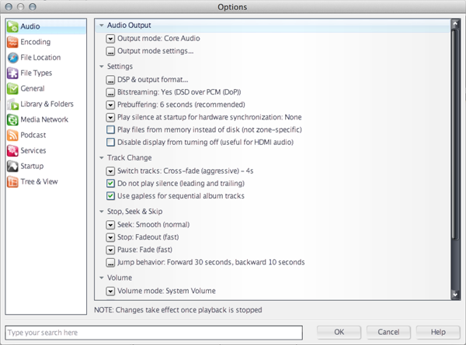This screenshot has width=466, height=345.
Task: Collapse the Track Change section
Action: [x=101, y=158]
